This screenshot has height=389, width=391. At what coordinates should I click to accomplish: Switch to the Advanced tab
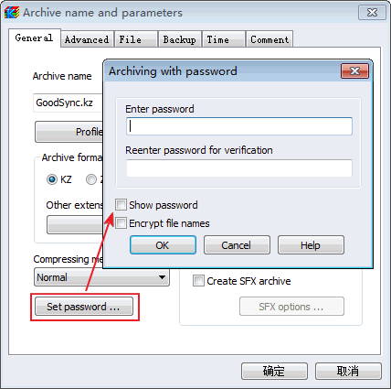(87, 39)
